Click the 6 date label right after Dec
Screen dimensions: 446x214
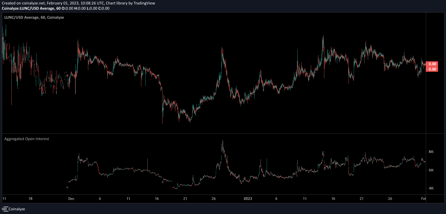click(100, 198)
